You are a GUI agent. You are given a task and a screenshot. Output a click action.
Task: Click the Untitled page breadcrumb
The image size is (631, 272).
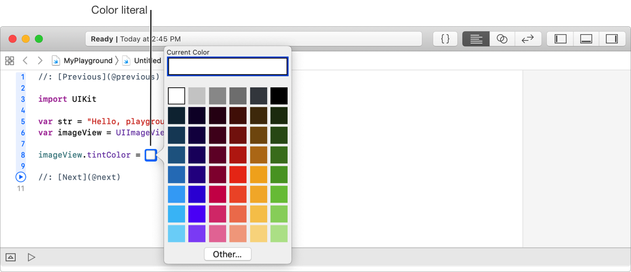coord(147,60)
